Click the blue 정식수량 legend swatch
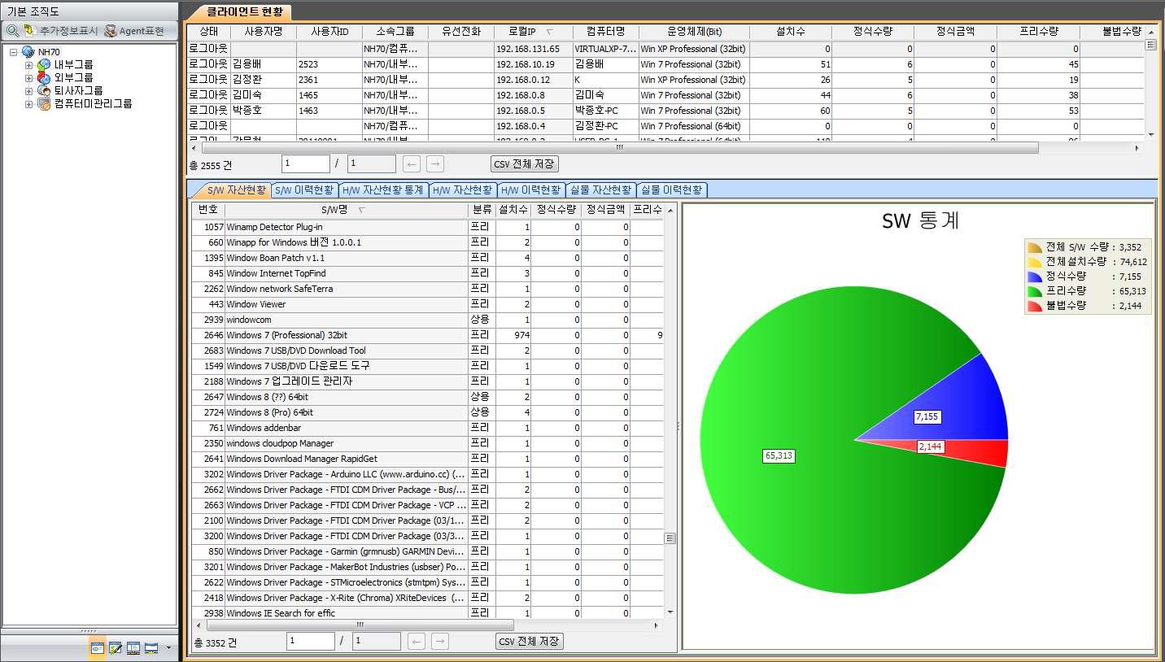Screen dimensions: 1165x662 pyautogui.click(x=1035, y=277)
